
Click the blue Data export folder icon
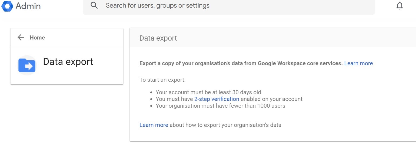pos(27,65)
